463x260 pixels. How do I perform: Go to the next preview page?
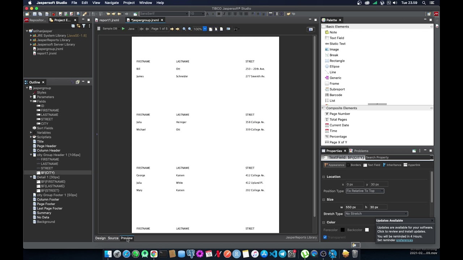(x=172, y=29)
